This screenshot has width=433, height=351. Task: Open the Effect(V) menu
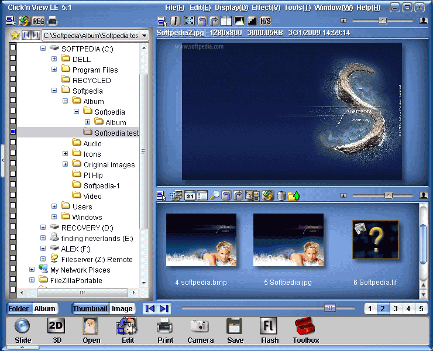[266, 8]
